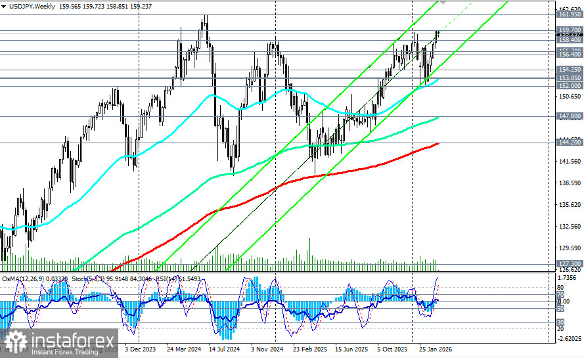Select the USDJPY,Weekly chart title
Screen dimensions: 584x358
(x=32, y=7)
